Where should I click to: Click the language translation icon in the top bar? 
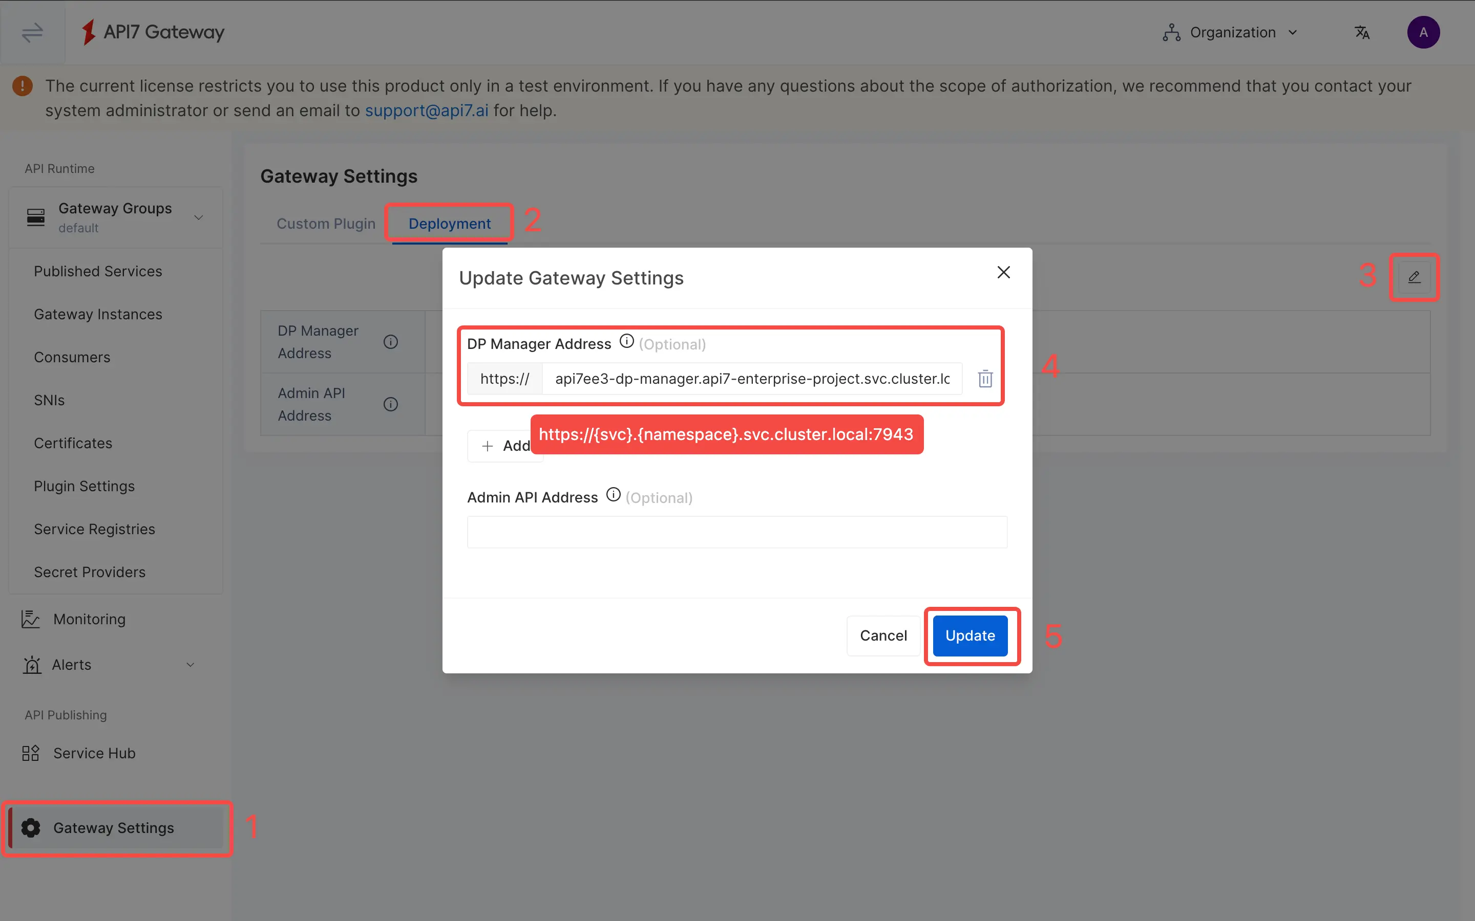pos(1362,32)
